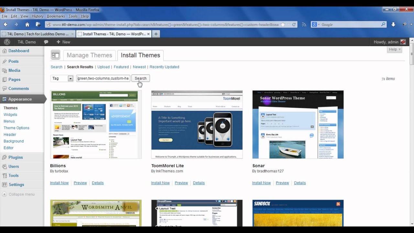Open Pages in the sidebar

tap(14, 79)
